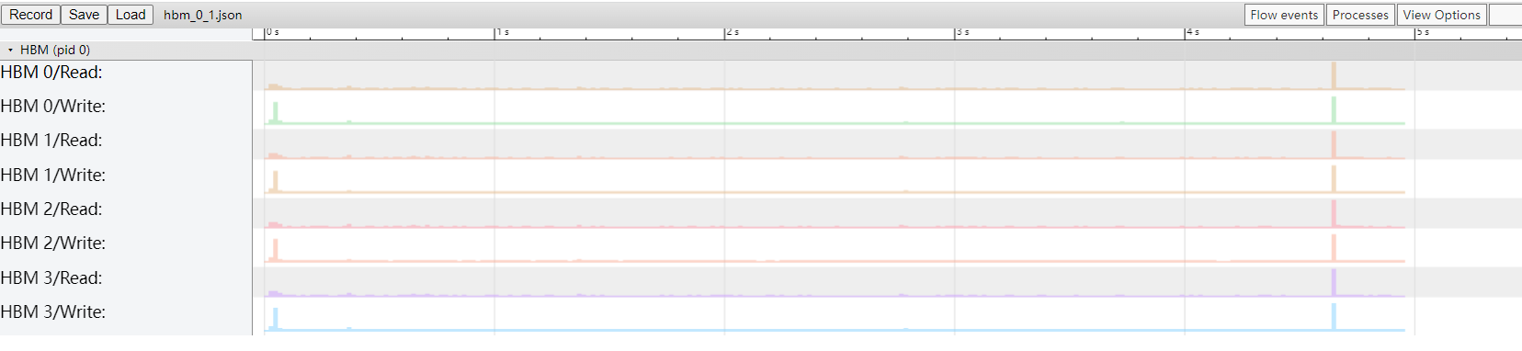Image resolution: width=1522 pixels, height=351 pixels.
Task: Open the Flow events menu
Action: click(x=1284, y=15)
